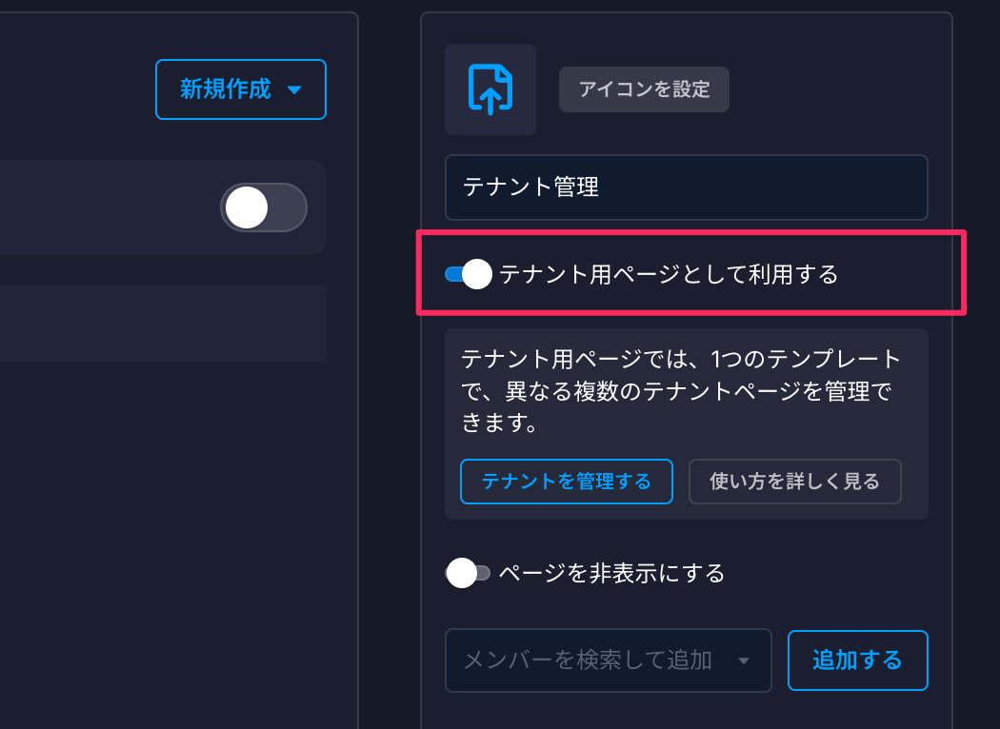The width and height of the screenshot is (1000, 729).
Task: Click the icon thumbnail tile beside アイコンを設定
Action: [490, 89]
